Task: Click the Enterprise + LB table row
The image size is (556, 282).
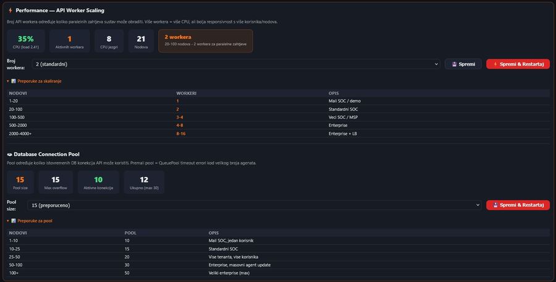Action: coord(278,133)
